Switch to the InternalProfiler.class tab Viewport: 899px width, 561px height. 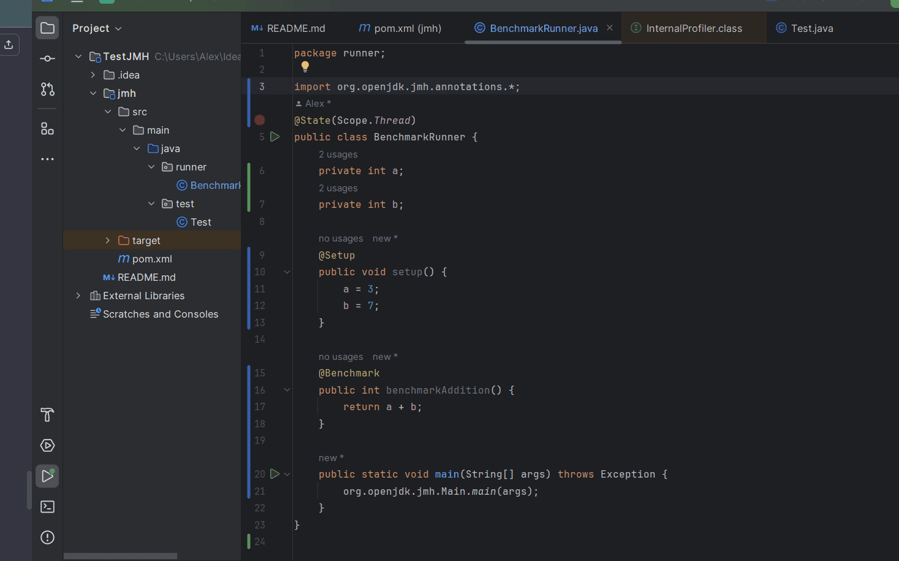click(x=694, y=28)
